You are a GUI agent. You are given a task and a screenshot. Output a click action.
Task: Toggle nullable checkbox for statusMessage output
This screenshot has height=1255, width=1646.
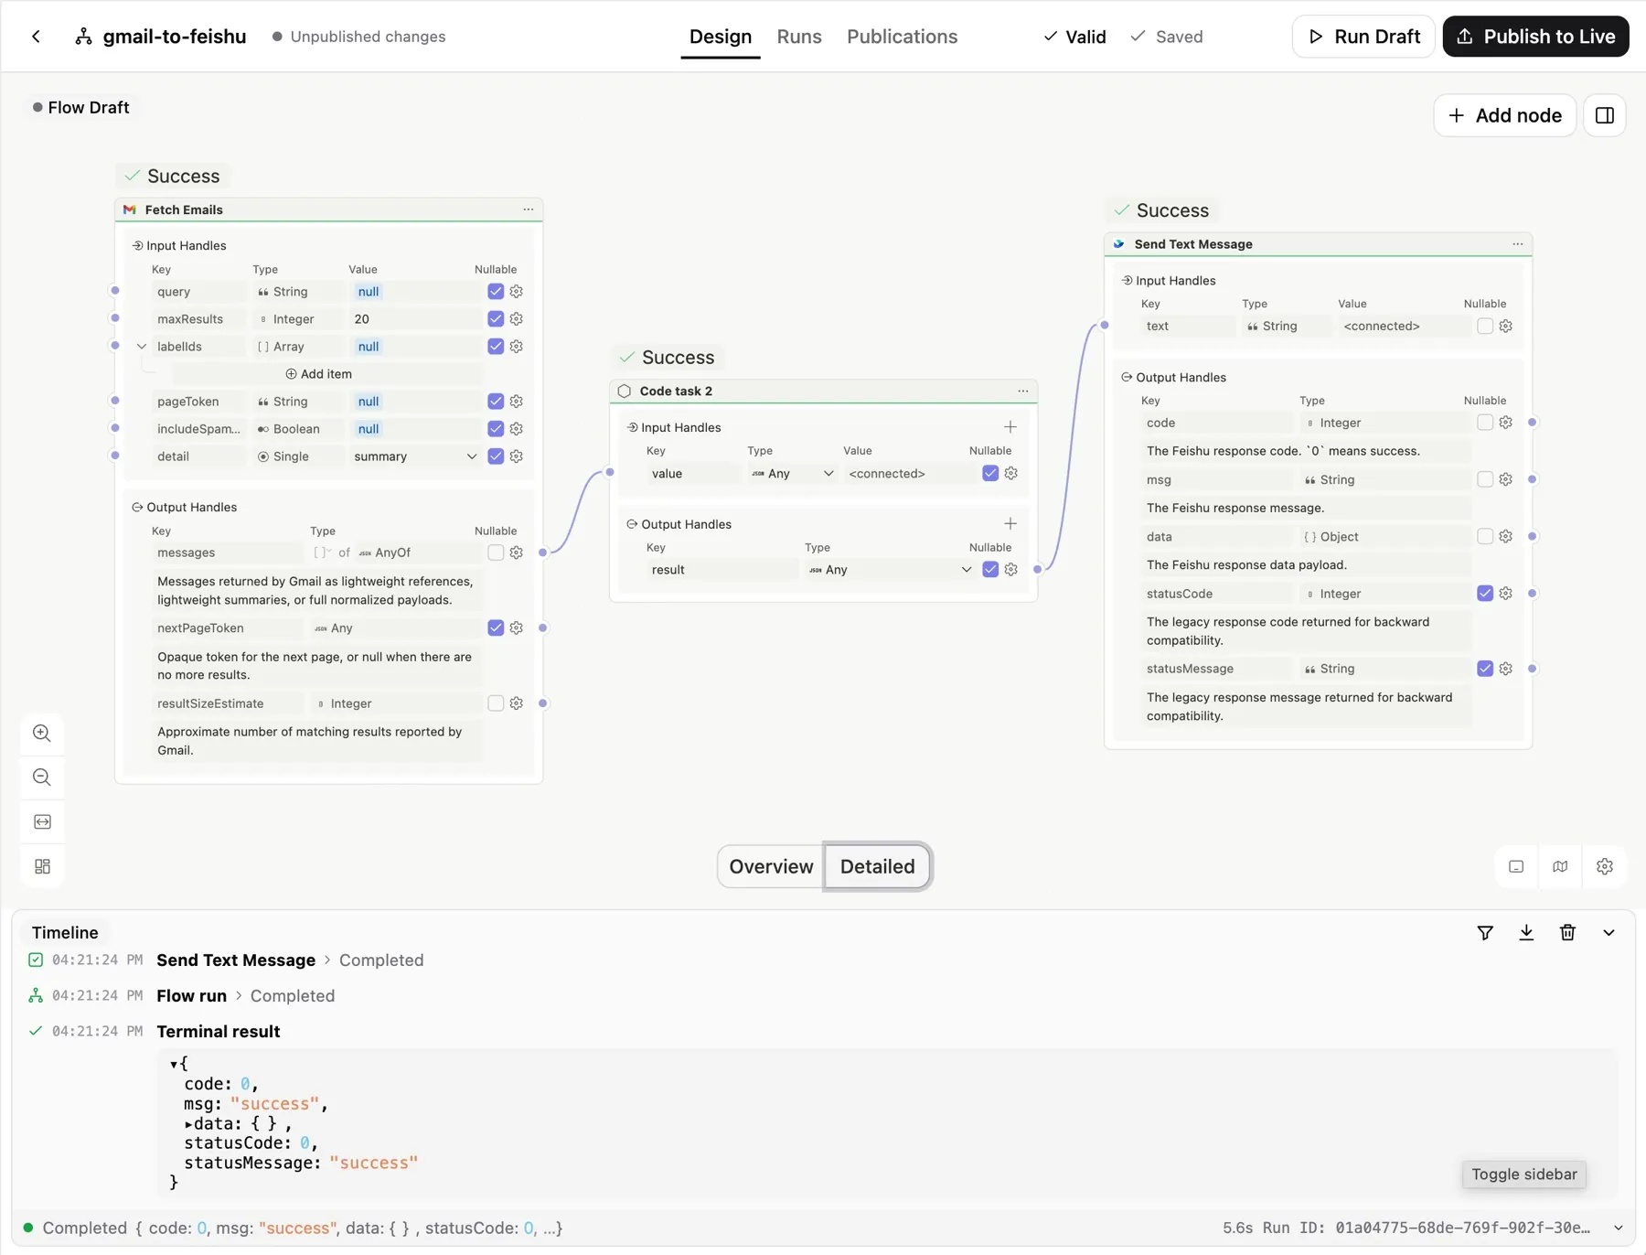(1485, 669)
